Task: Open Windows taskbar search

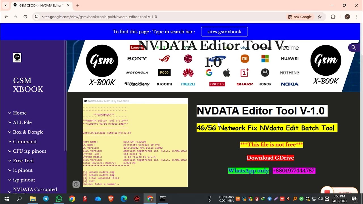Action: pos(20,199)
